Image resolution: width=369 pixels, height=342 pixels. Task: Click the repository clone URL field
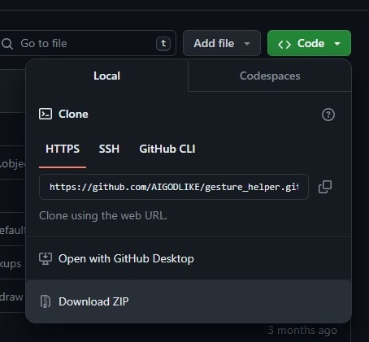point(174,187)
